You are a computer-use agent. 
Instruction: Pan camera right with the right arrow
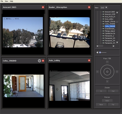coord(117,72)
